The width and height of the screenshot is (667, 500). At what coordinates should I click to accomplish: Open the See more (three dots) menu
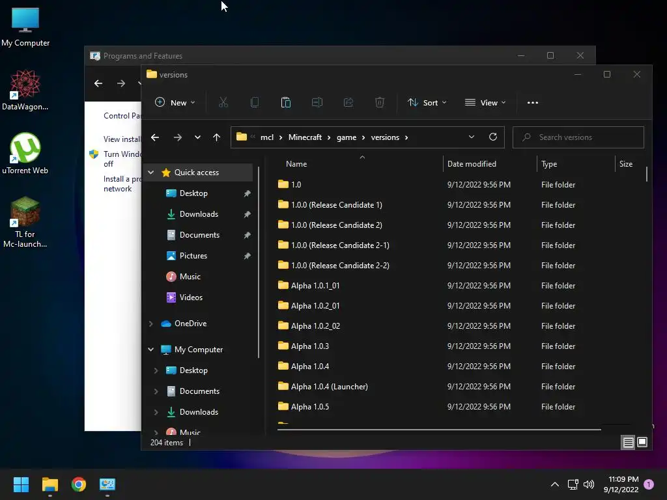(533, 102)
